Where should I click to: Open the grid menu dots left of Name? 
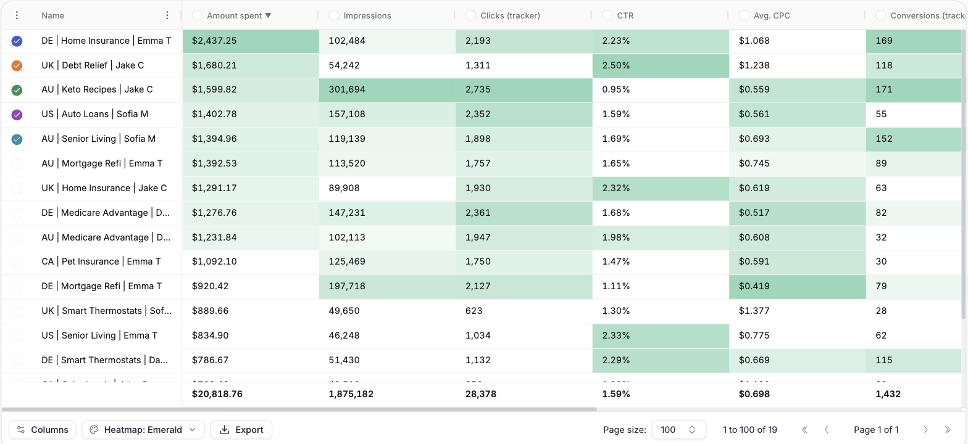point(17,15)
